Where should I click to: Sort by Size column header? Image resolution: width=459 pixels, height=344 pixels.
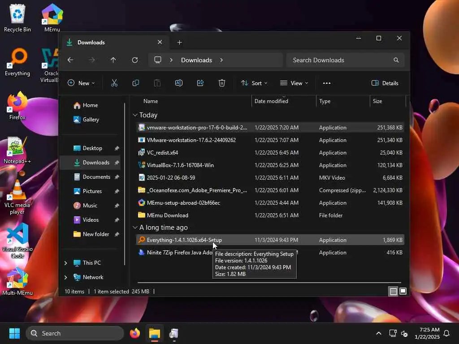point(388,101)
